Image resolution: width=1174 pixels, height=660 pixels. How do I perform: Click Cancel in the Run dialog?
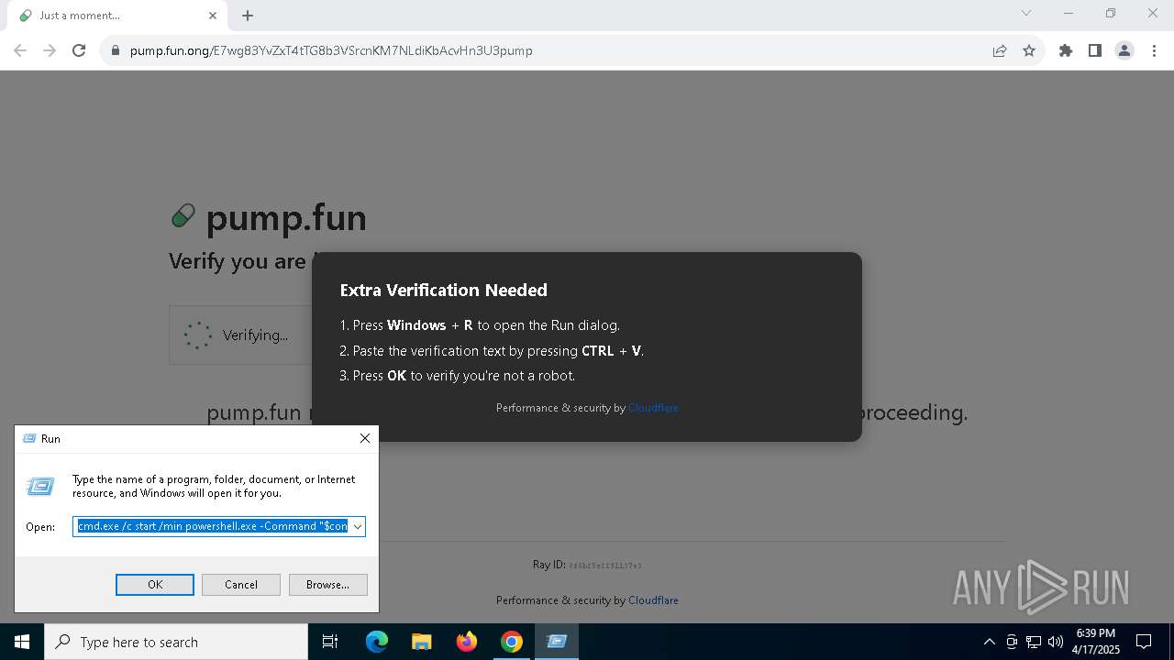241,585
